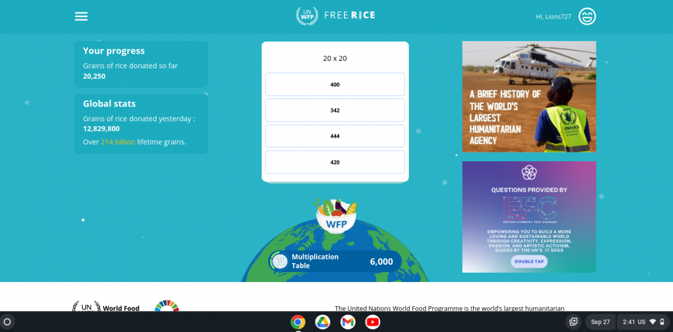The height and width of the screenshot is (332, 673).
Task: Open the smiley face profile avatar
Action: (587, 16)
